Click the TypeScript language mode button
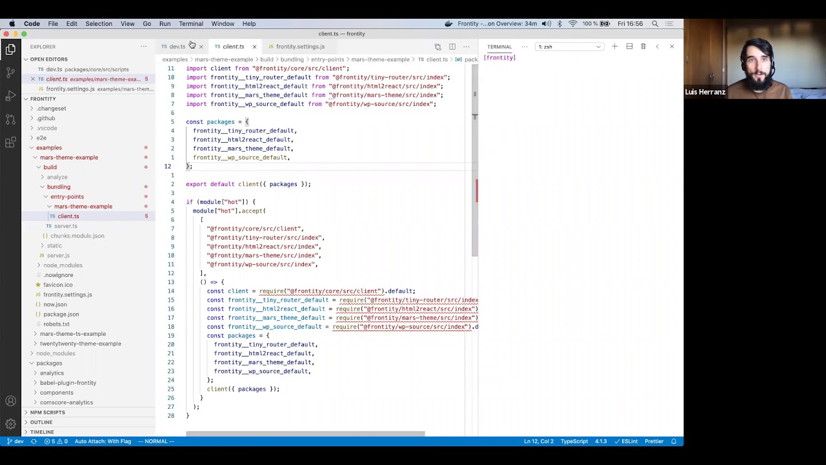The width and height of the screenshot is (826, 465). tap(574, 442)
